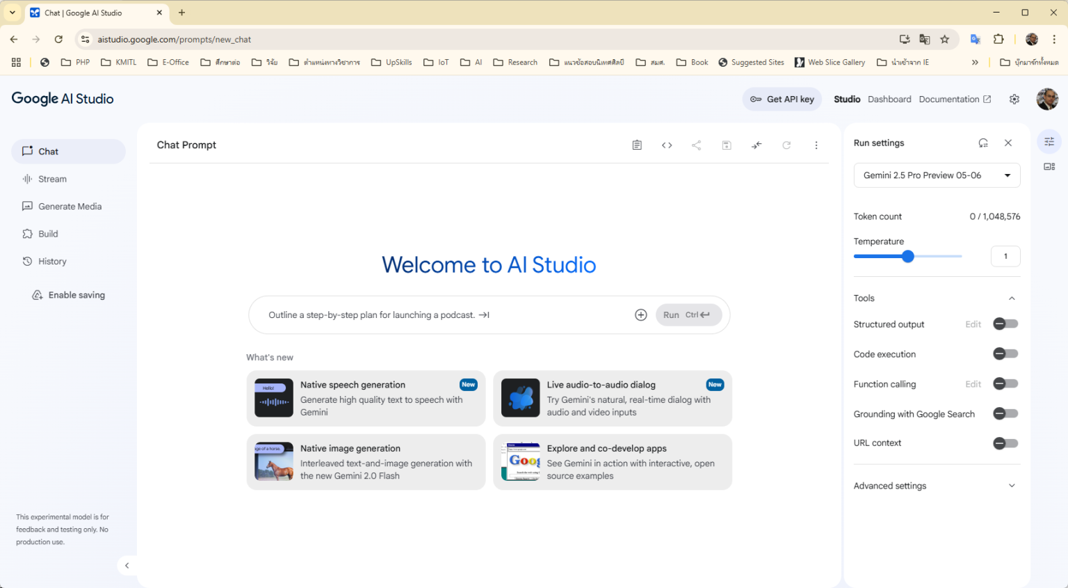Open Documentation from the top navigation
Image resolution: width=1068 pixels, height=588 pixels.
tap(950, 99)
